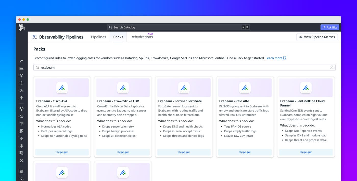Viewport: 357px width, 181px height.
Task: Switch to the Pipelines tab
Action: pyautogui.click(x=98, y=37)
